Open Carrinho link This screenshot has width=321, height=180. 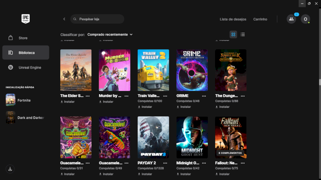point(260,19)
